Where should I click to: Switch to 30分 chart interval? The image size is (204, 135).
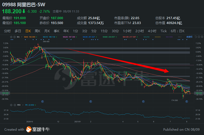[x=115, y=31]
